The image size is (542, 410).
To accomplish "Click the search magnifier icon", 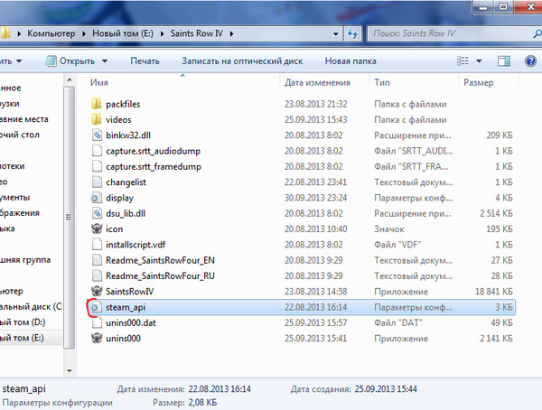I will [x=537, y=33].
